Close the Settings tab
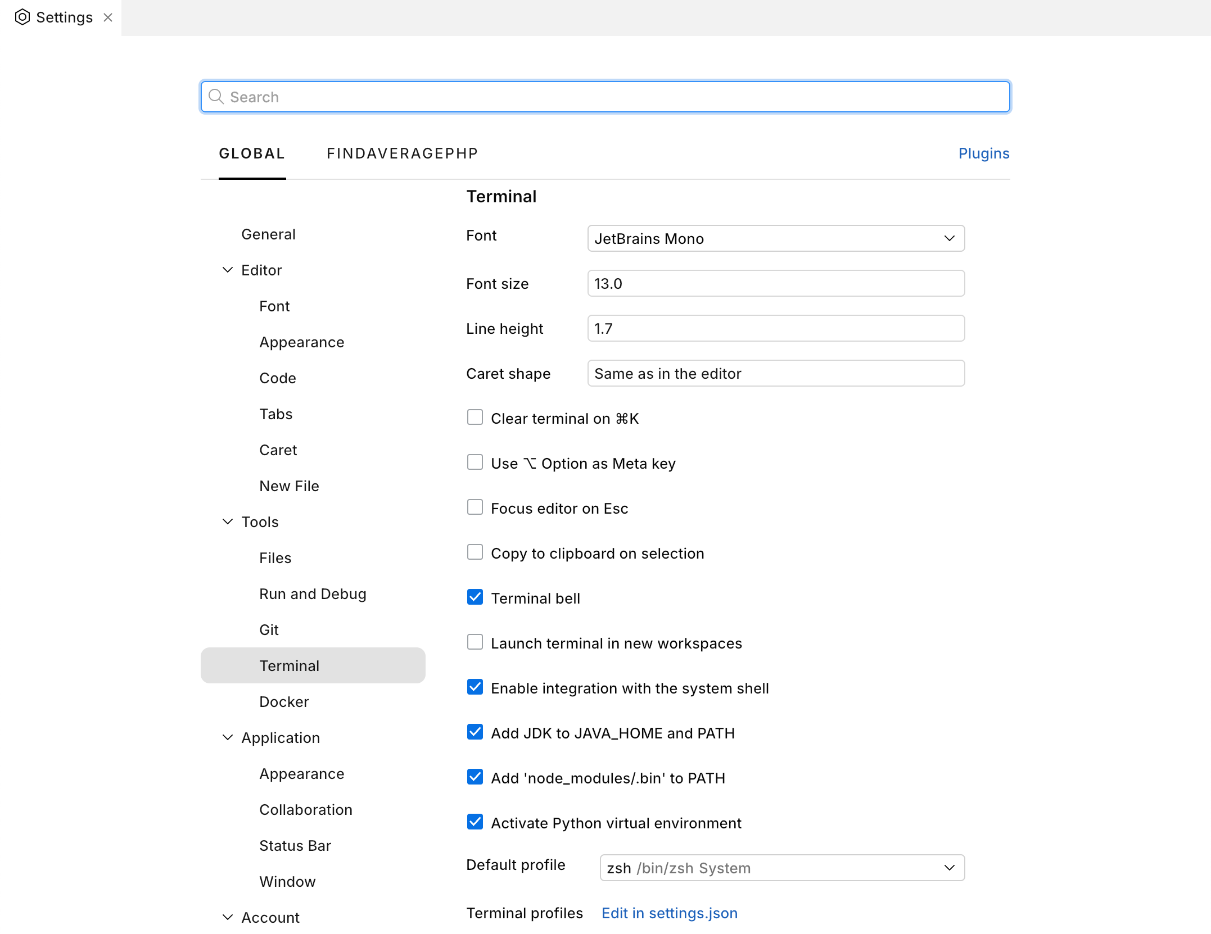1211x934 pixels. tap(108, 17)
